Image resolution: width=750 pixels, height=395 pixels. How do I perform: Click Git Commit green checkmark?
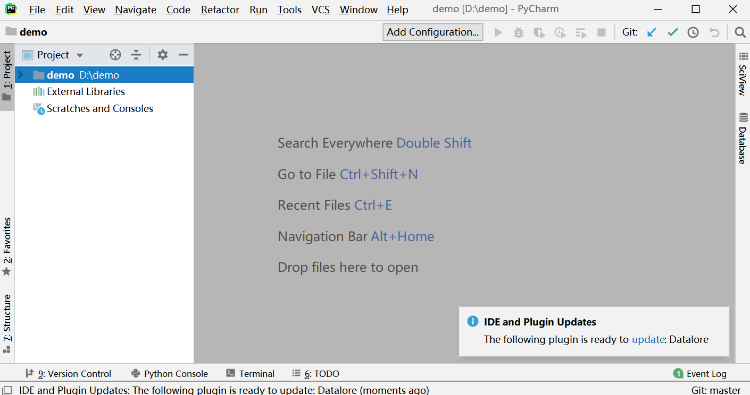[672, 32]
